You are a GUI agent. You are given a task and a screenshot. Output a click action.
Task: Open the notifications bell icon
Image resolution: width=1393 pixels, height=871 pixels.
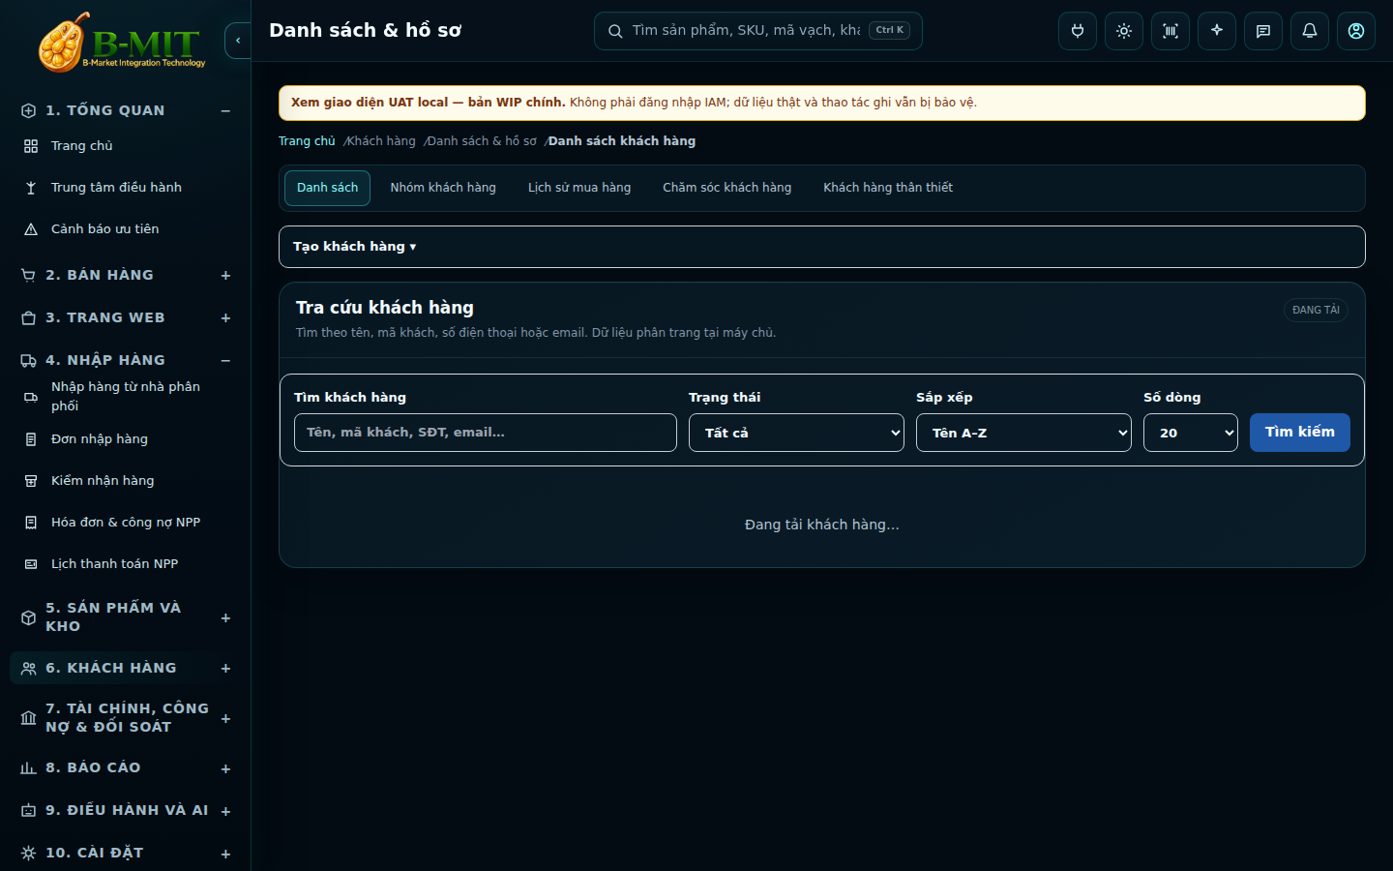[x=1310, y=31]
